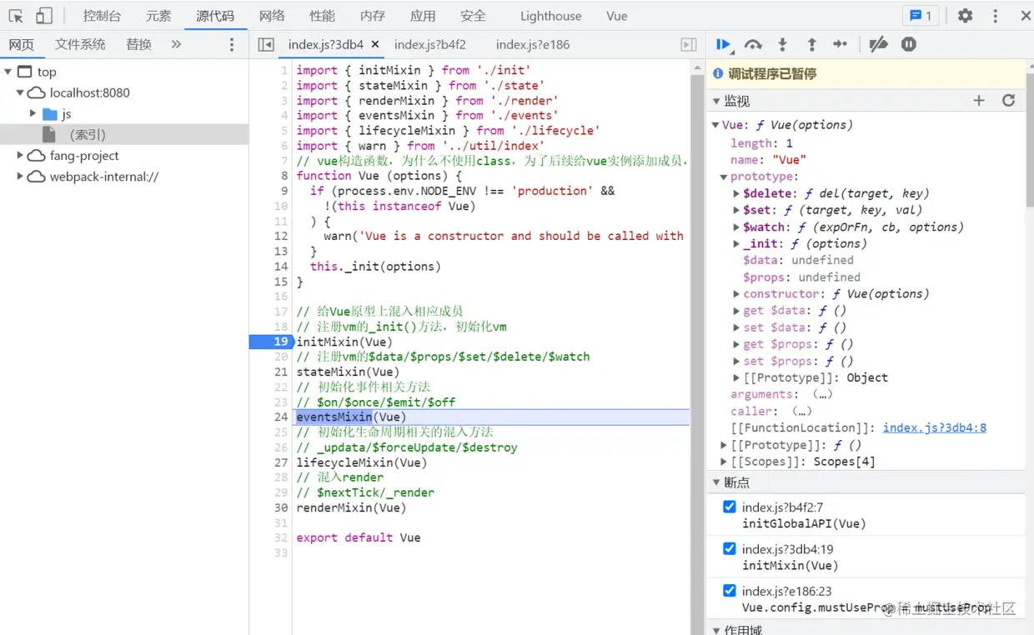Expand the $delete property
This screenshot has width=1034, height=635.
736,193
